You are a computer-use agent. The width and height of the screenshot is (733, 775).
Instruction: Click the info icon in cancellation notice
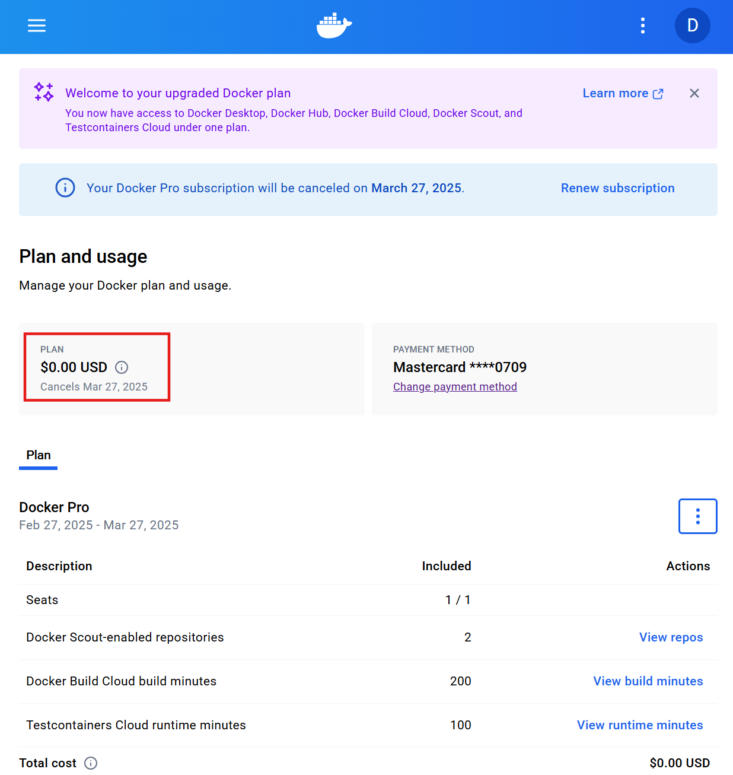point(65,188)
